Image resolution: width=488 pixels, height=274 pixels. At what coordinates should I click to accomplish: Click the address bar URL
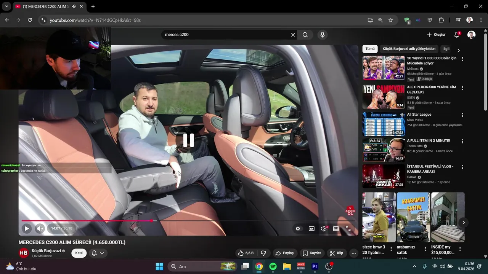tap(95, 20)
